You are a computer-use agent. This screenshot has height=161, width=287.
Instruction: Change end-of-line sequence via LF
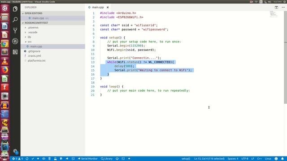tap(252, 159)
